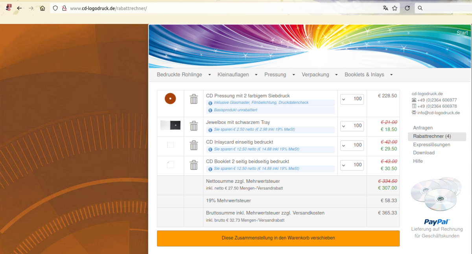Open Booklets & Inlays menu
Screen dimensions: 472x254
point(369,75)
